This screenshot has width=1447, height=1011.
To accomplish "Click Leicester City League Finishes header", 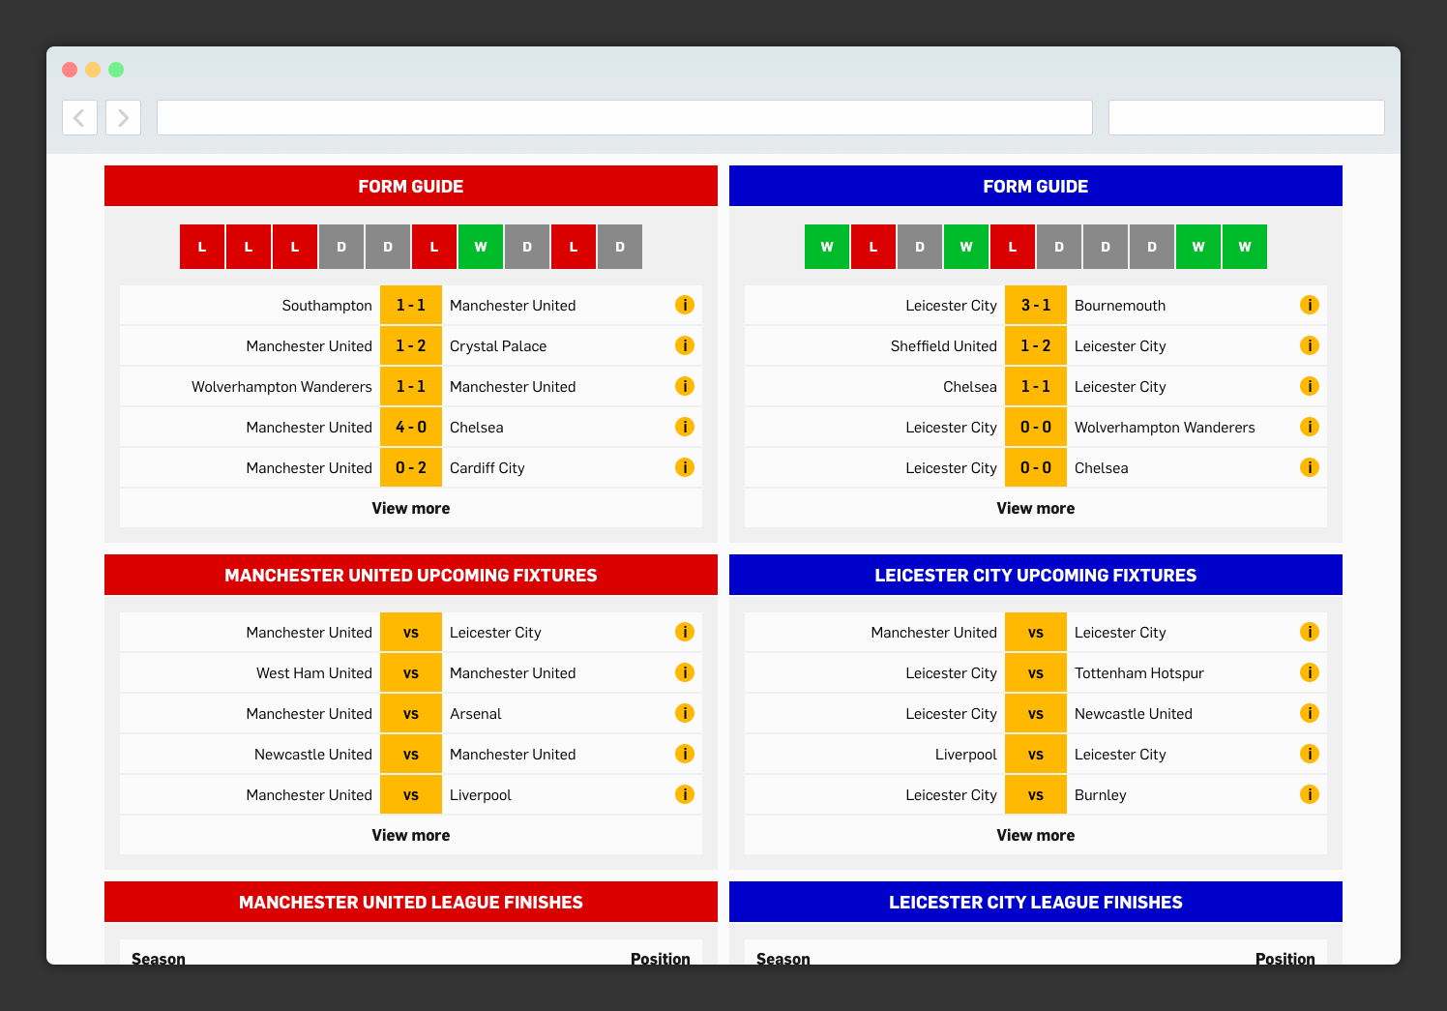I will click(1036, 902).
